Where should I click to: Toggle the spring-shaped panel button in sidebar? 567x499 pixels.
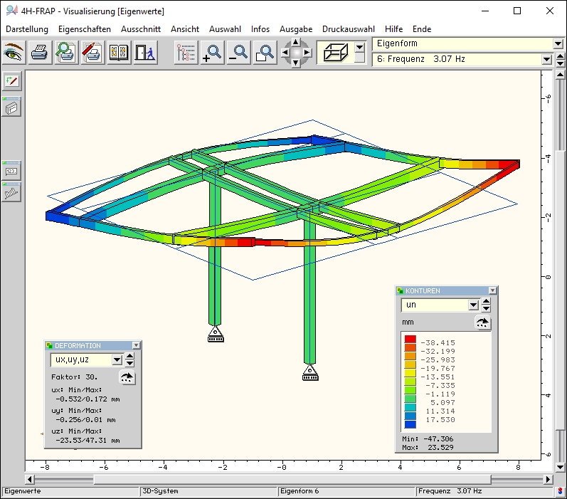12,193
